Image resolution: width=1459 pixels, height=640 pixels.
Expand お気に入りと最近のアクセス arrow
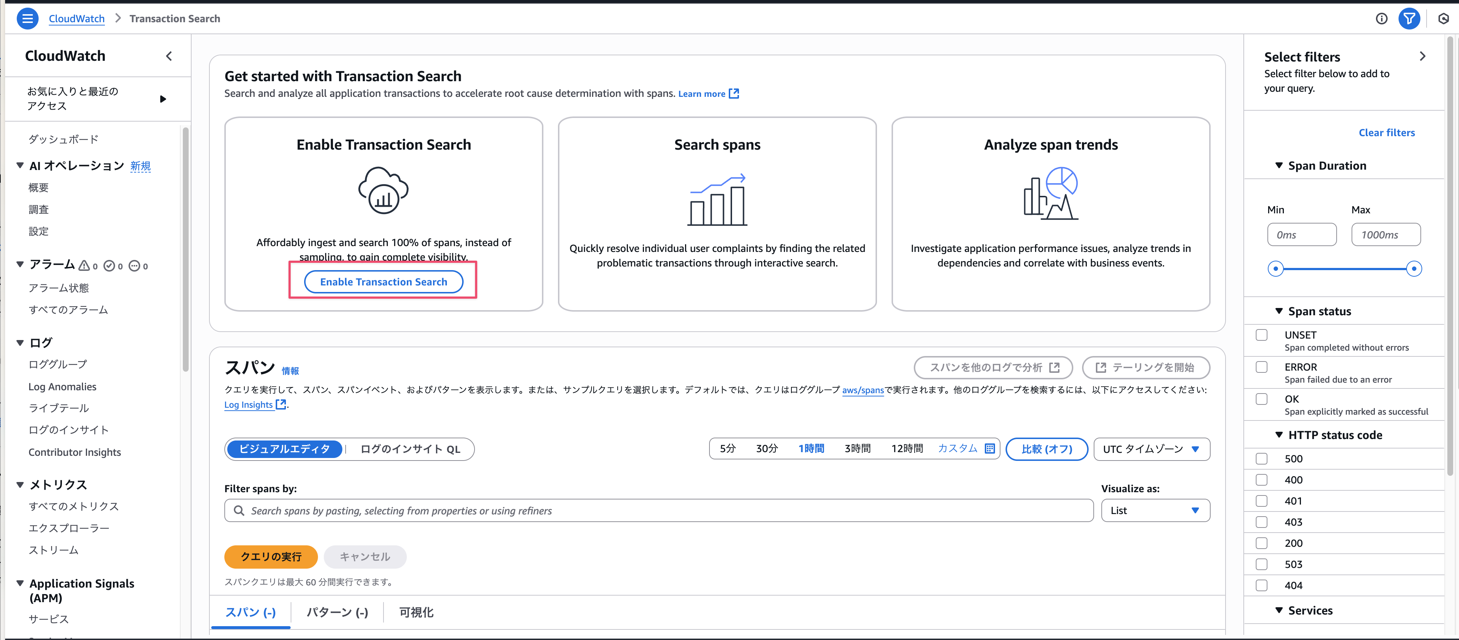(163, 99)
